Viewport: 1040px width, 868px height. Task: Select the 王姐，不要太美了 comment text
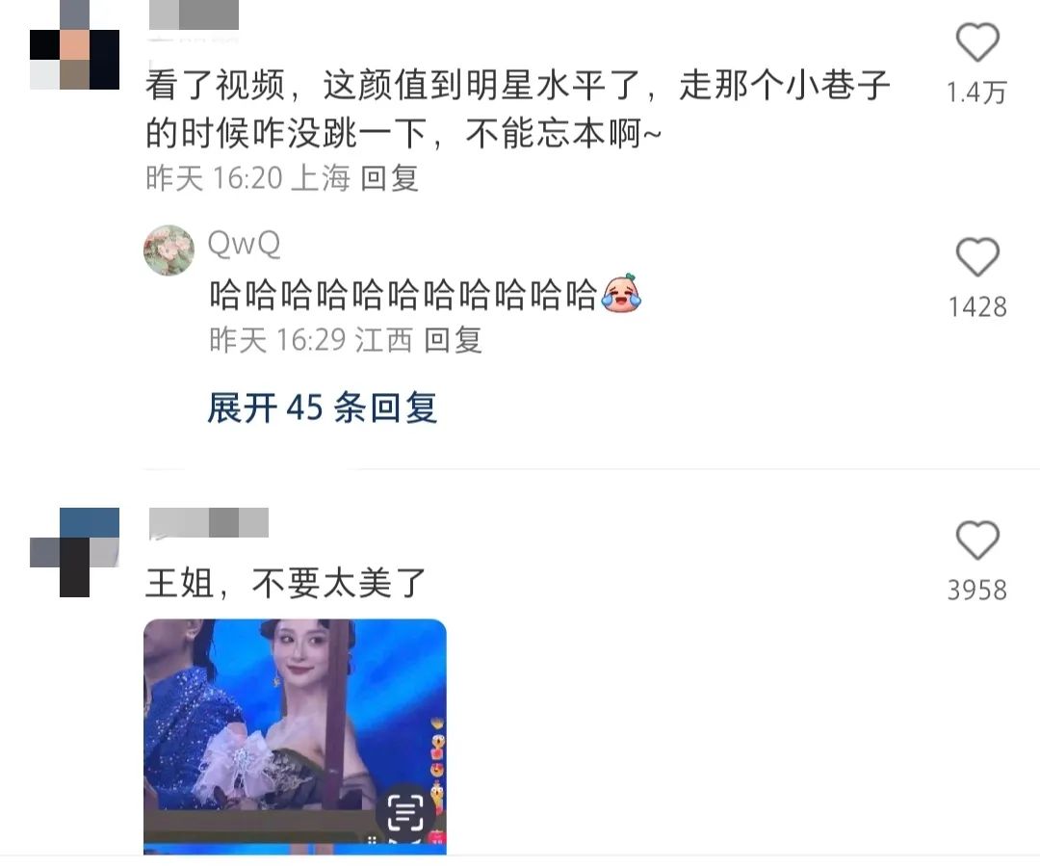(x=285, y=583)
